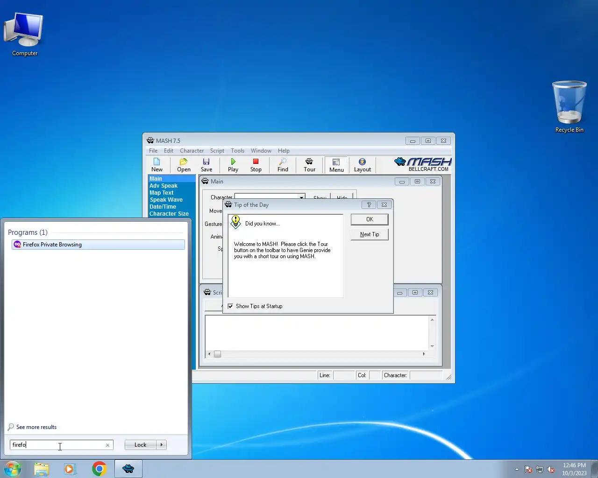Open the Edit menu
This screenshot has width=598, height=478.
pos(169,151)
